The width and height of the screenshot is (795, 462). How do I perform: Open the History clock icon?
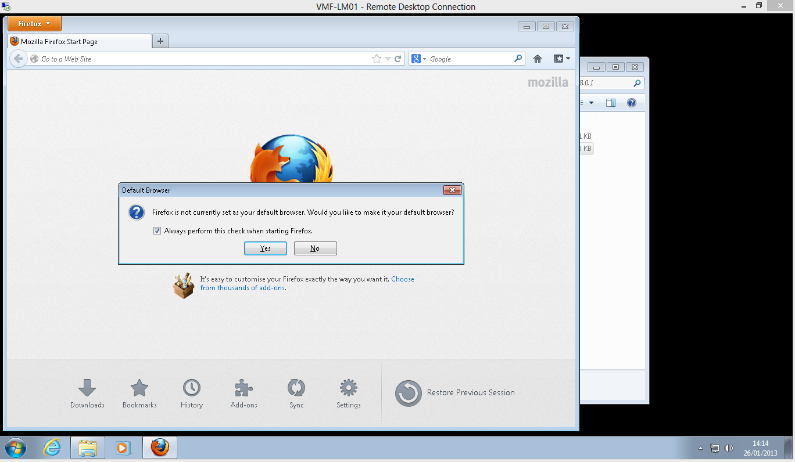192,388
